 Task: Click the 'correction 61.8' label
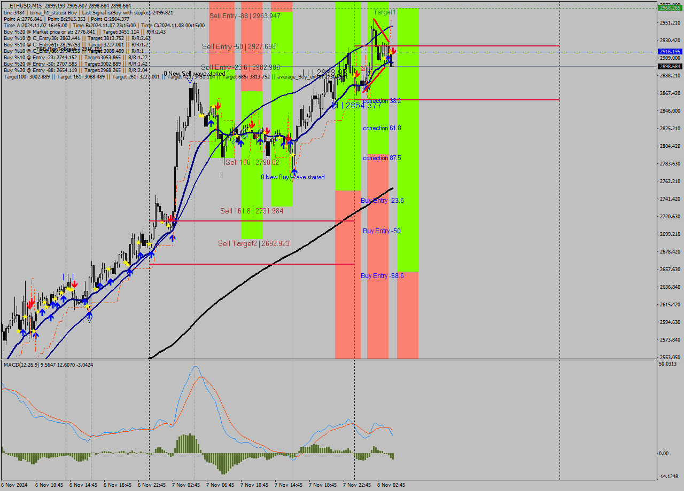click(x=382, y=128)
